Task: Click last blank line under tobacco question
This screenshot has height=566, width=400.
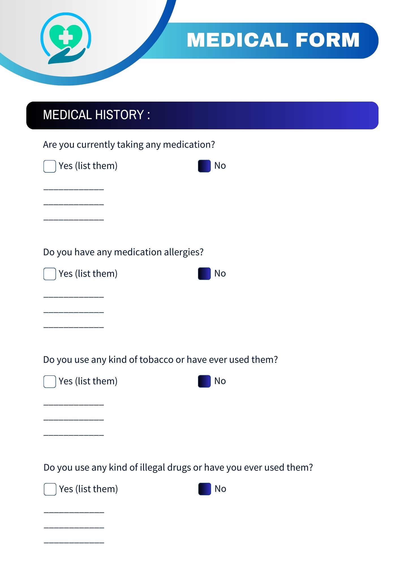Action: click(x=74, y=434)
